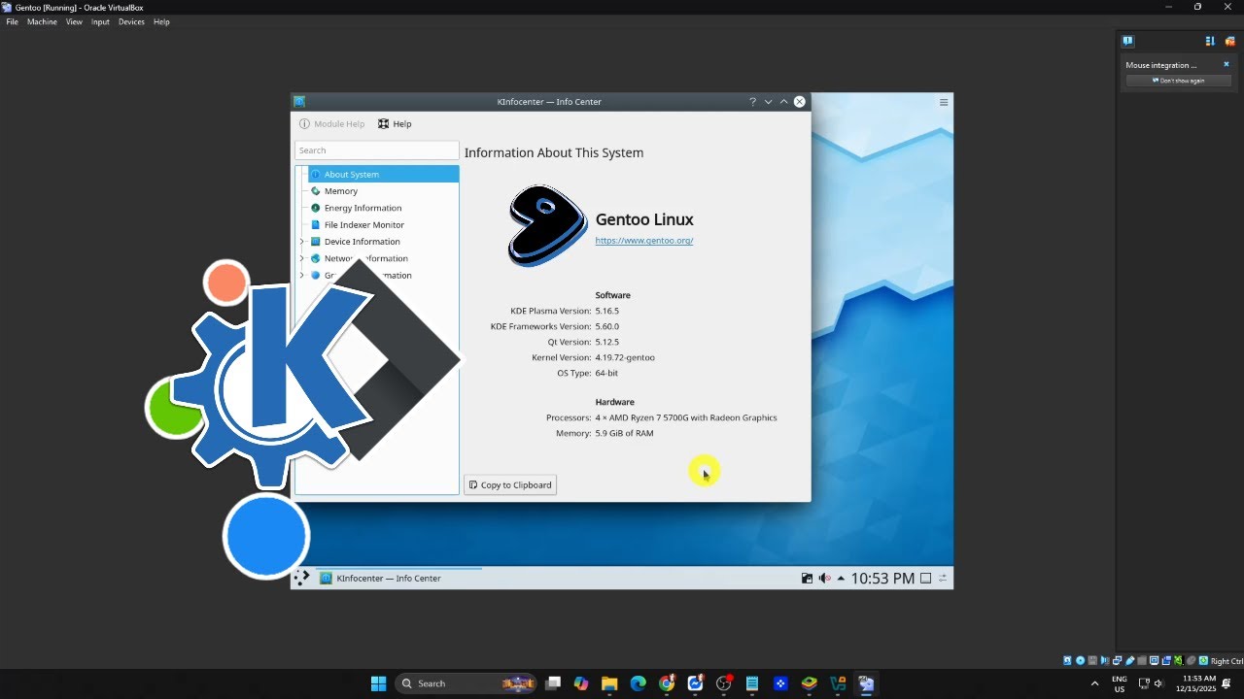This screenshot has height=699, width=1244.
Task: Click the KInfocenter title bar help button
Action: point(752,102)
